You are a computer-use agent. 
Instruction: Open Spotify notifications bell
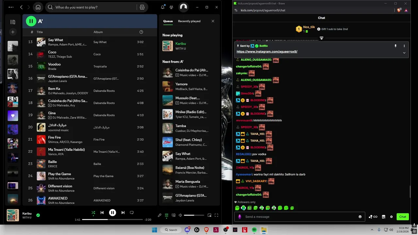point(163,7)
